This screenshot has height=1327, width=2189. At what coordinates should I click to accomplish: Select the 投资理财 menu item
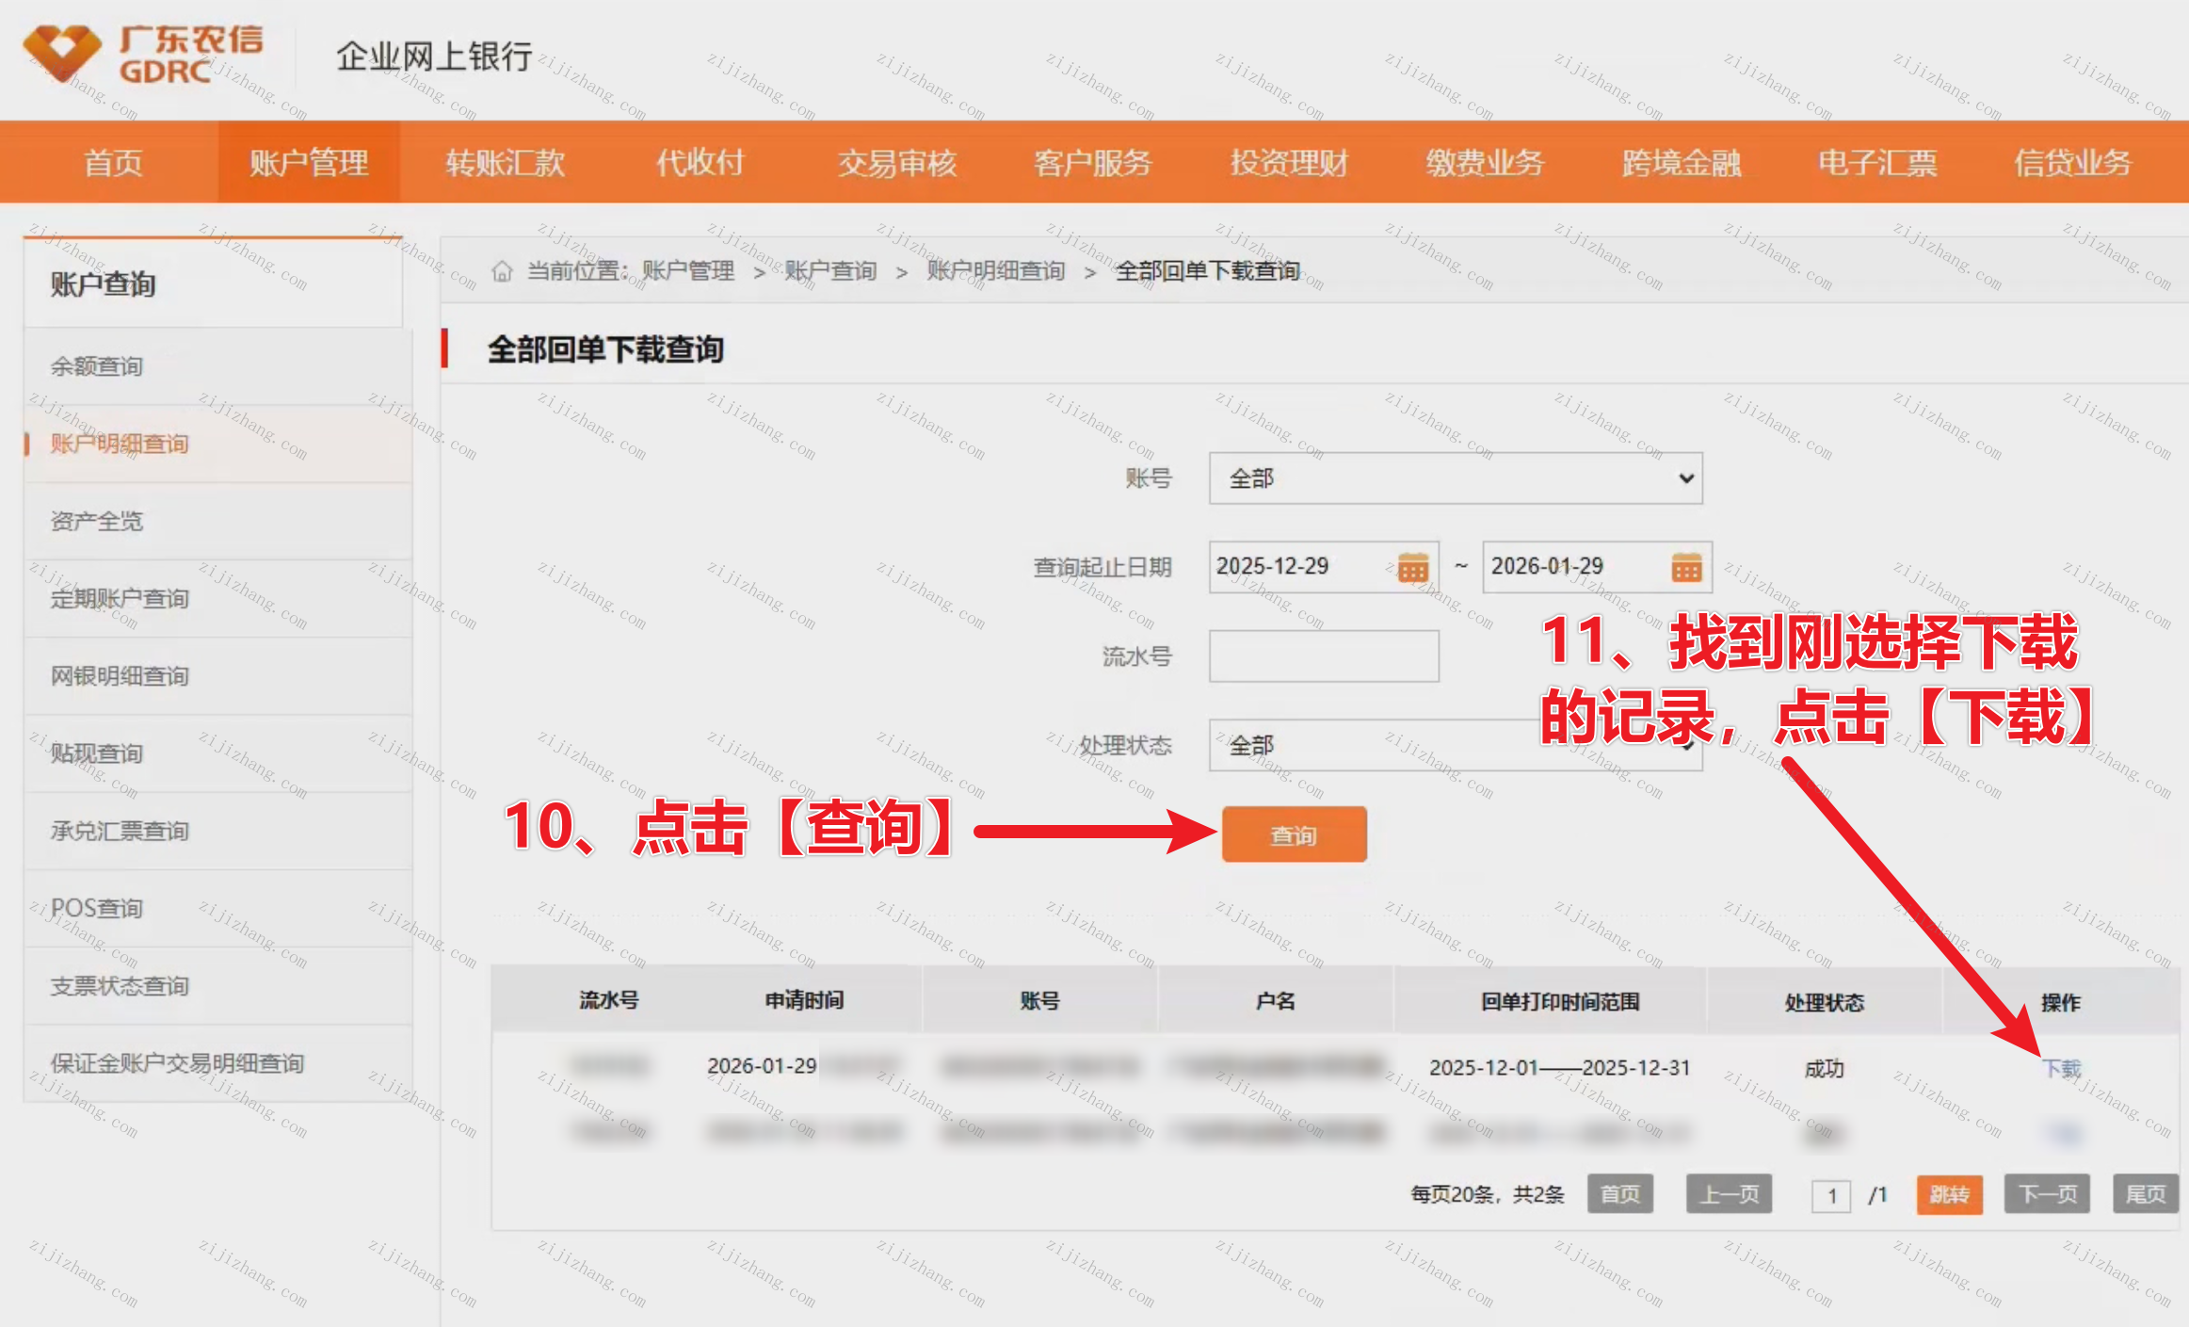(x=1289, y=163)
